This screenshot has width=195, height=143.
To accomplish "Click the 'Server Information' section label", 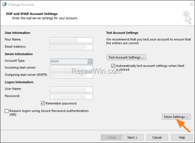I will tap(19, 54).
